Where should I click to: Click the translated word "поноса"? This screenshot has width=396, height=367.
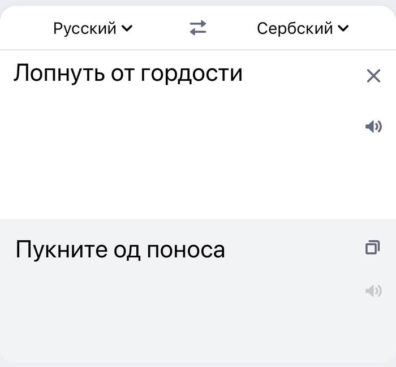coord(185,249)
